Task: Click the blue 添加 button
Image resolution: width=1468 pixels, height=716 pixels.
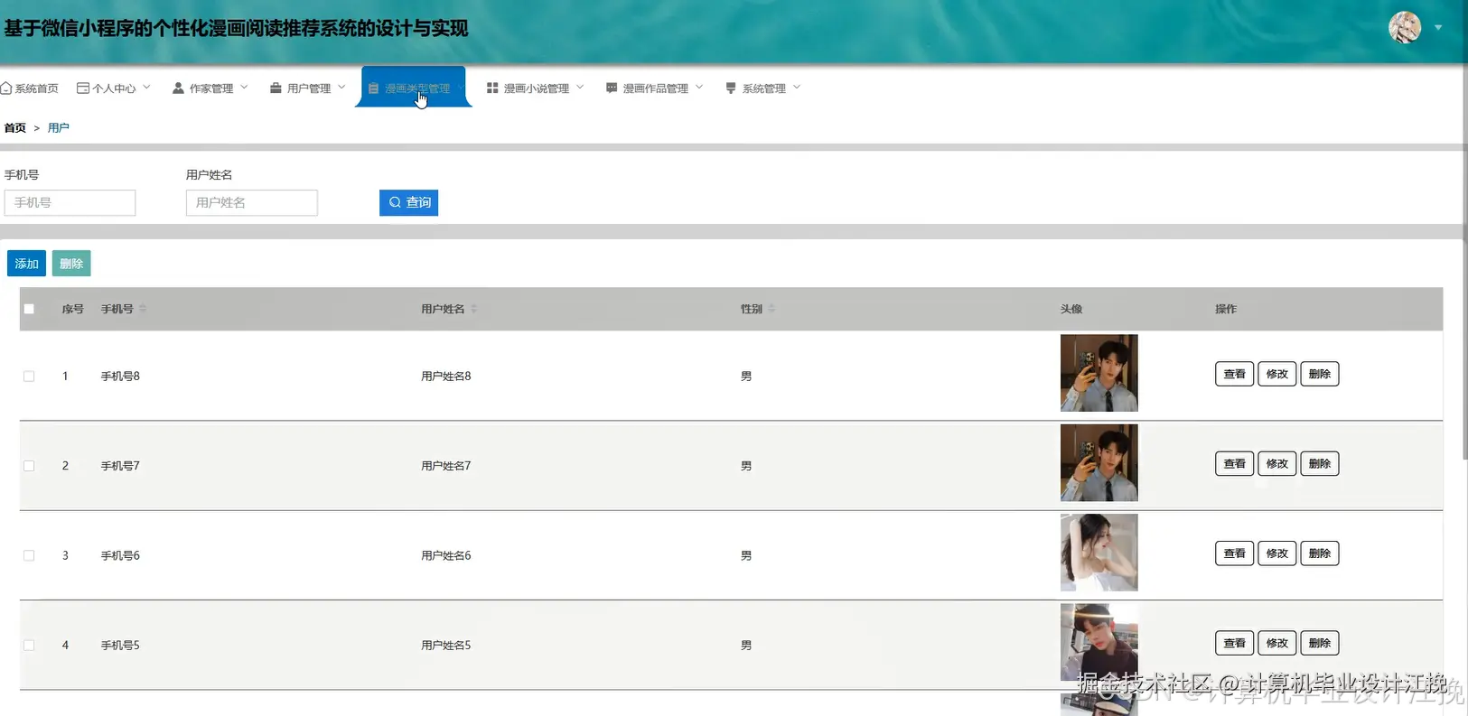Action: point(26,264)
